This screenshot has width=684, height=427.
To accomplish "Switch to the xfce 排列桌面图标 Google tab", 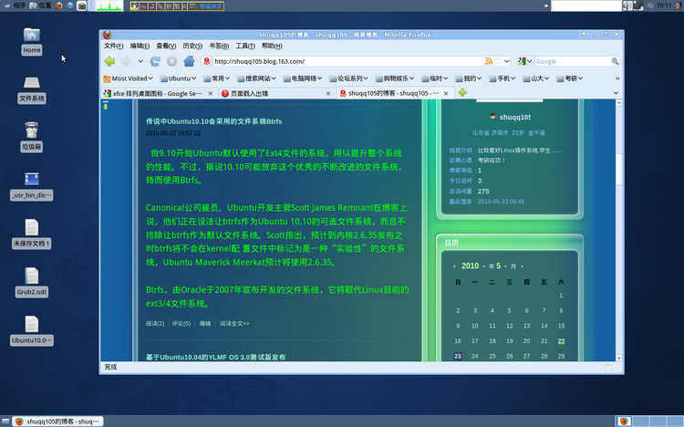I will [159, 93].
